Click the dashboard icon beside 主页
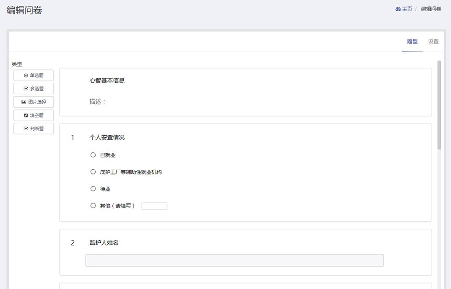This screenshot has height=289, width=451. pos(398,9)
